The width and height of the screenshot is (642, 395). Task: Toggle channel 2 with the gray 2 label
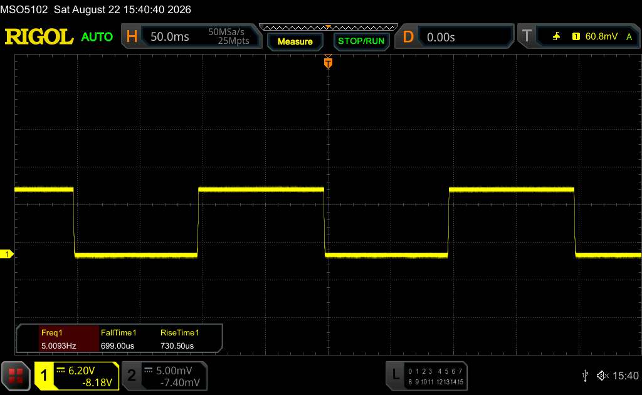coord(132,376)
